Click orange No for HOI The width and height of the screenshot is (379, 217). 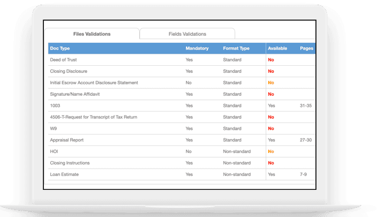(x=271, y=151)
